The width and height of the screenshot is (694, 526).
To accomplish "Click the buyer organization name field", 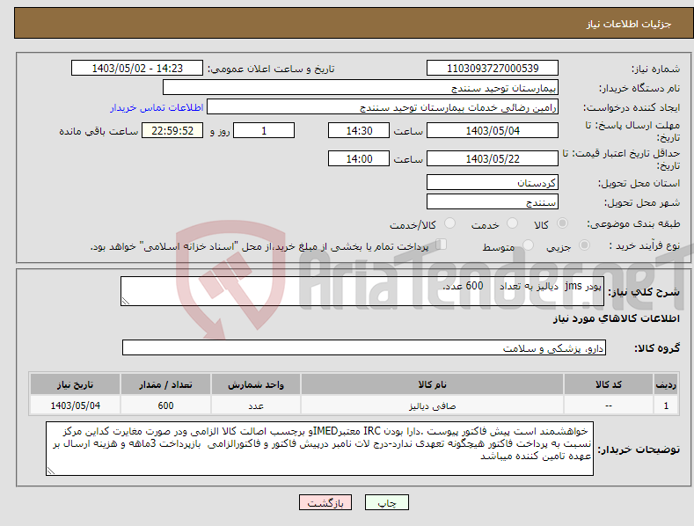I will tap(361, 88).
